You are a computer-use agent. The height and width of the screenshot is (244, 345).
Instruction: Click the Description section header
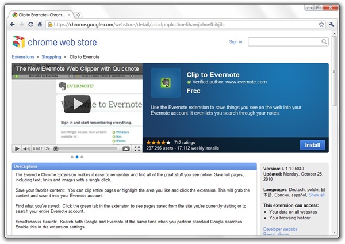pos(135,166)
